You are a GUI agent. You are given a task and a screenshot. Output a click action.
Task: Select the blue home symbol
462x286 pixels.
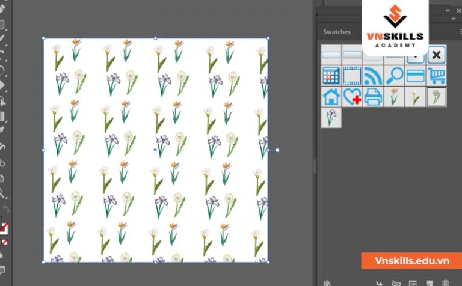click(331, 97)
